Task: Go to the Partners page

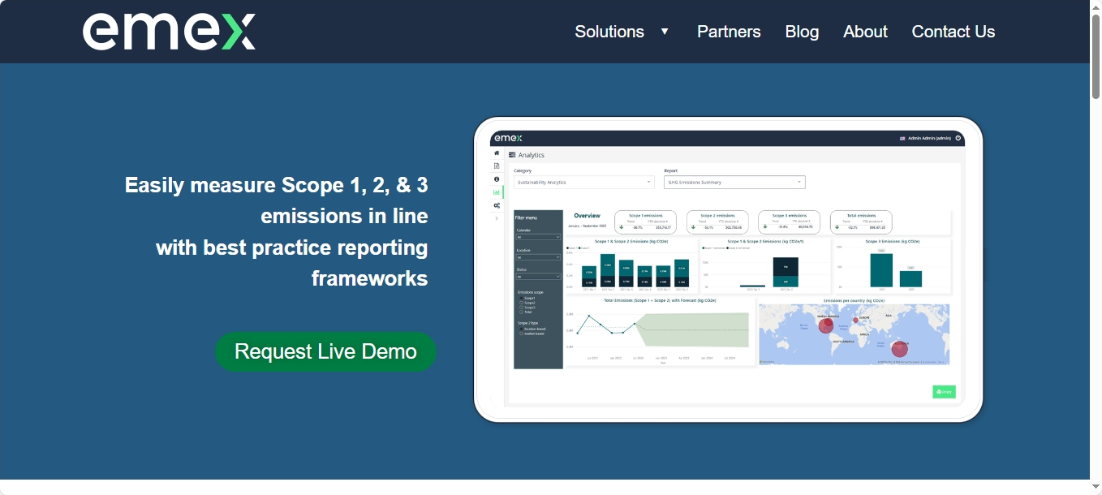Action: pos(729,32)
